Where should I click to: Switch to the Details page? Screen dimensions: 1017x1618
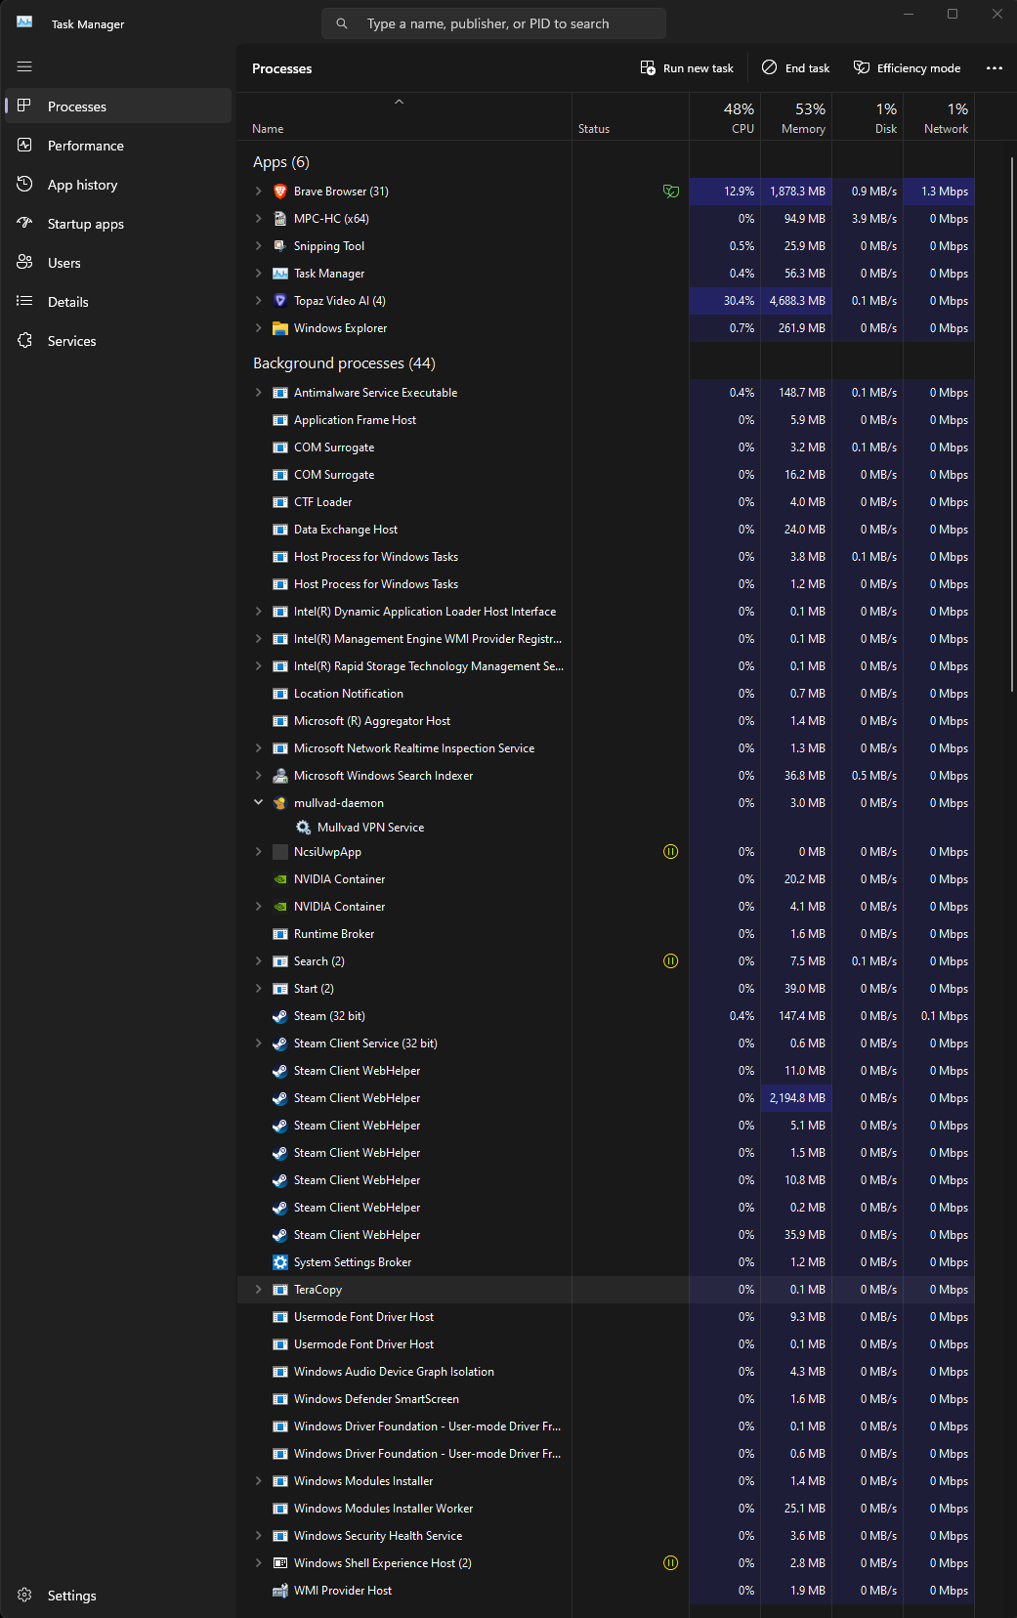click(x=117, y=302)
